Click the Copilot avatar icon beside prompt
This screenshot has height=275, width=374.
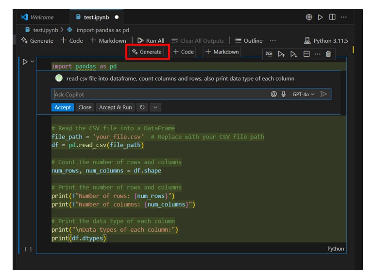59,78
